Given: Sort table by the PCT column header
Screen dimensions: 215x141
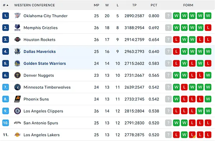Looking at the screenshot, I should pyautogui.click(x=154, y=5).
